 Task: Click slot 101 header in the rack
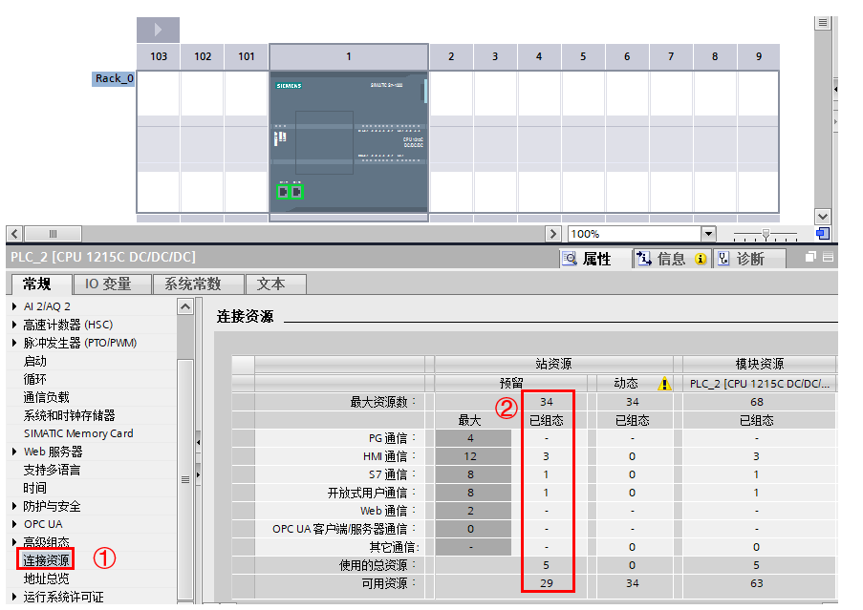pos(246,56)
